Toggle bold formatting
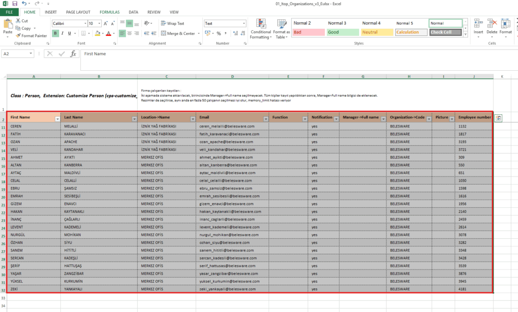The width and height of the screenshot is (518, 312). point(55,33)
